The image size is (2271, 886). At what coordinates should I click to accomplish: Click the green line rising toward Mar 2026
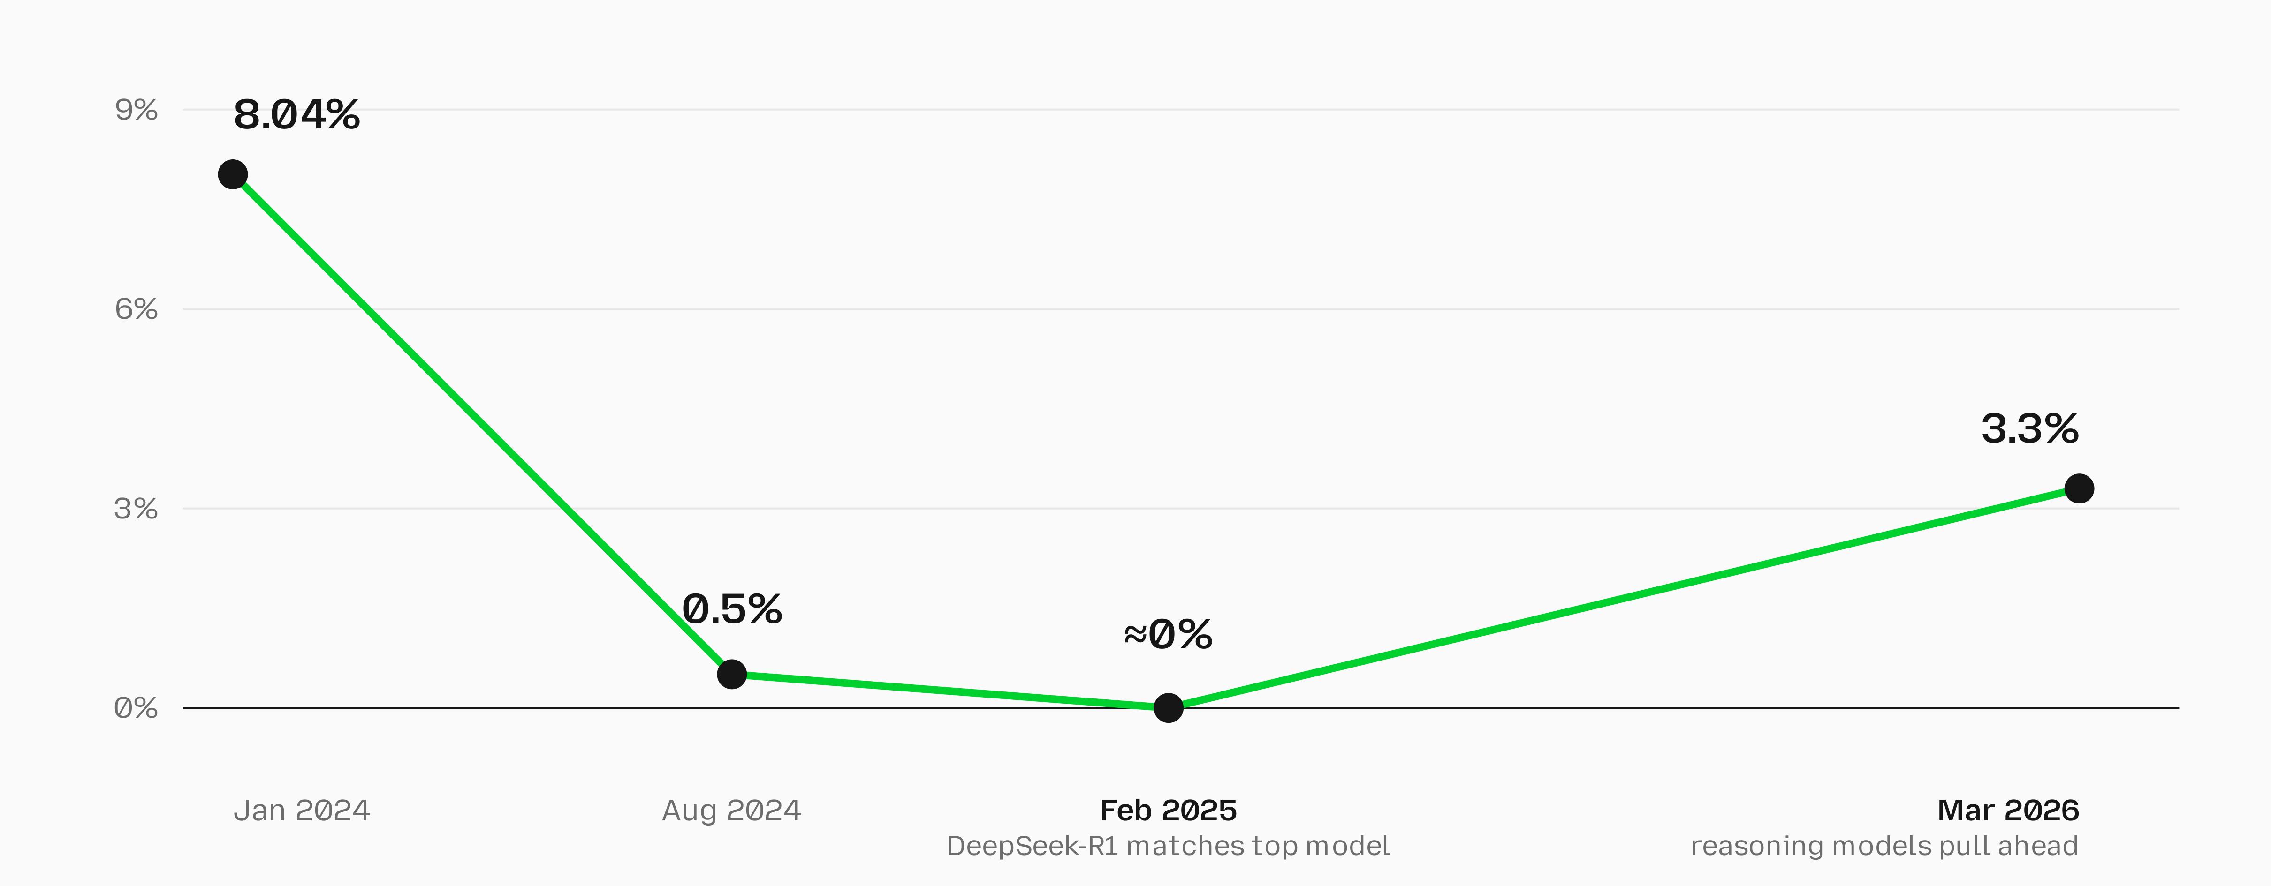pos(1624,598)
